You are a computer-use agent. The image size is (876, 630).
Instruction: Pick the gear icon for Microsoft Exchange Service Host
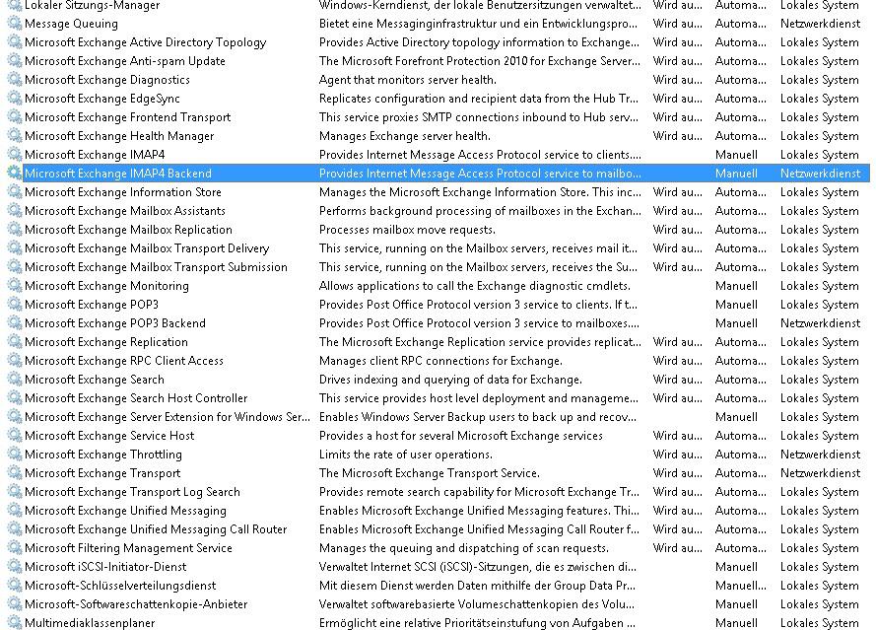(x=14, y=436)
